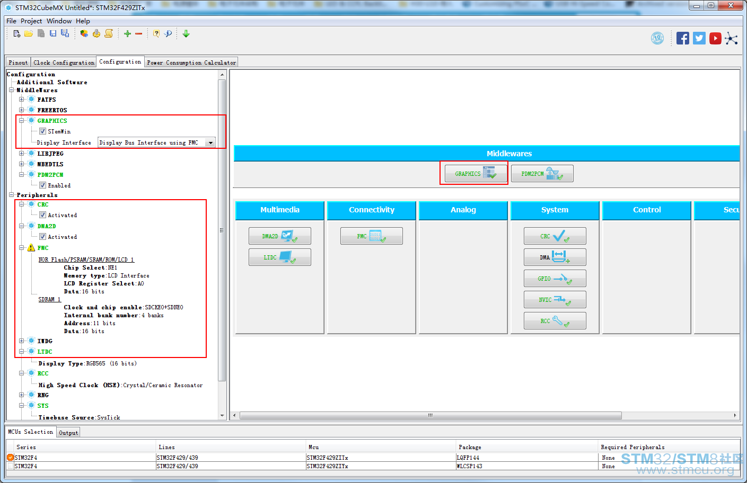This screenshot has height=483, width=747.
Task: Collapse the GRAPHICS tree node
Action: 22,121
